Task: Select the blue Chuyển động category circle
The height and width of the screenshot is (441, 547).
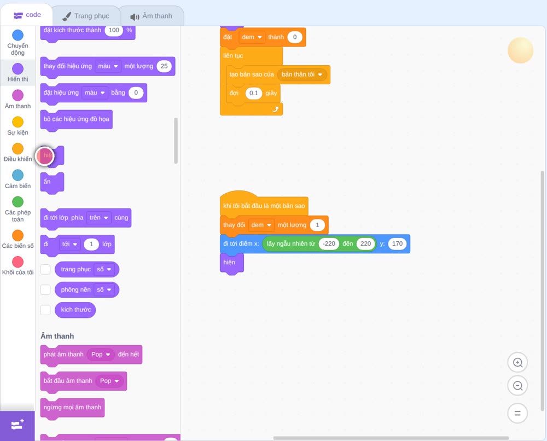Action: click(x=18, y=35)
